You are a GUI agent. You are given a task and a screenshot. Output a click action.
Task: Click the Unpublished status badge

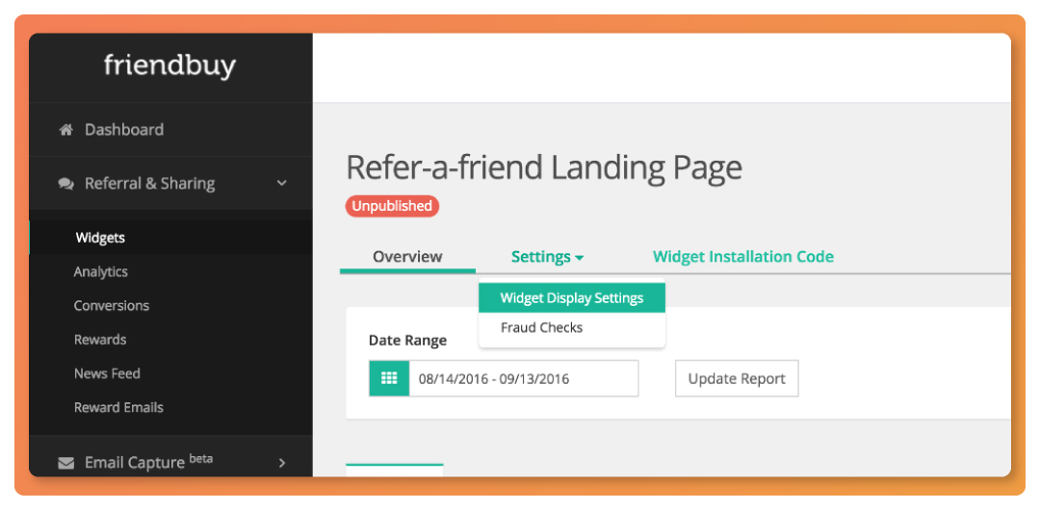392,206
